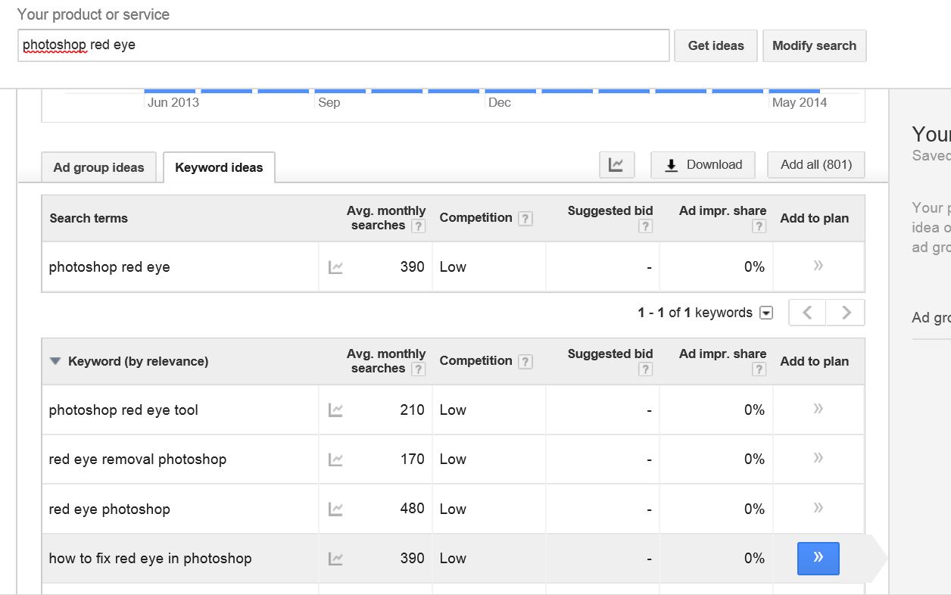Click the Jun 2013 chart axis label
This screenshot has width=951, height=595.
[173, 102]
